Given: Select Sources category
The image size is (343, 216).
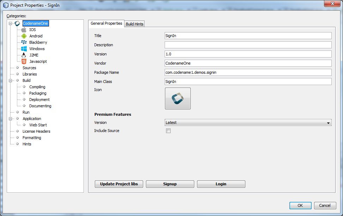Looking at the screenshot, I should (x=29, y=68).
